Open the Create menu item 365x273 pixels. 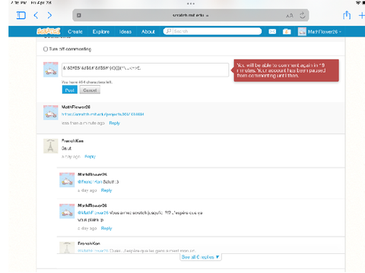tap(75, 32)
